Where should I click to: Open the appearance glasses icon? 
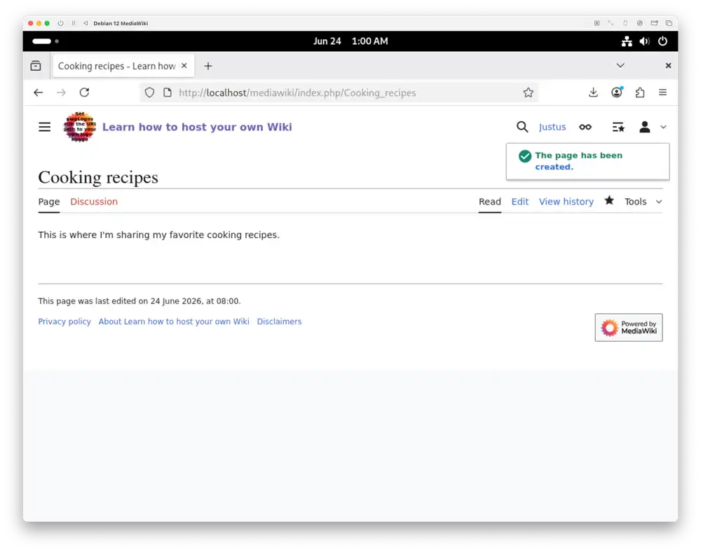click(x=585, y=127)
